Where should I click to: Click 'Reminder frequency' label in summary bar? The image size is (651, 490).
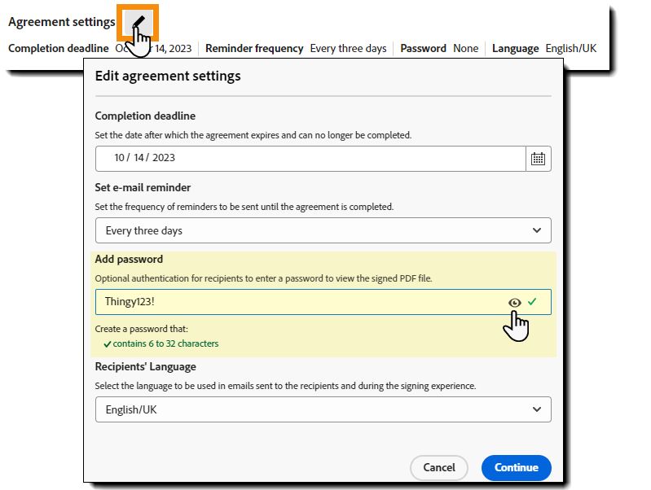pos(254,49)
